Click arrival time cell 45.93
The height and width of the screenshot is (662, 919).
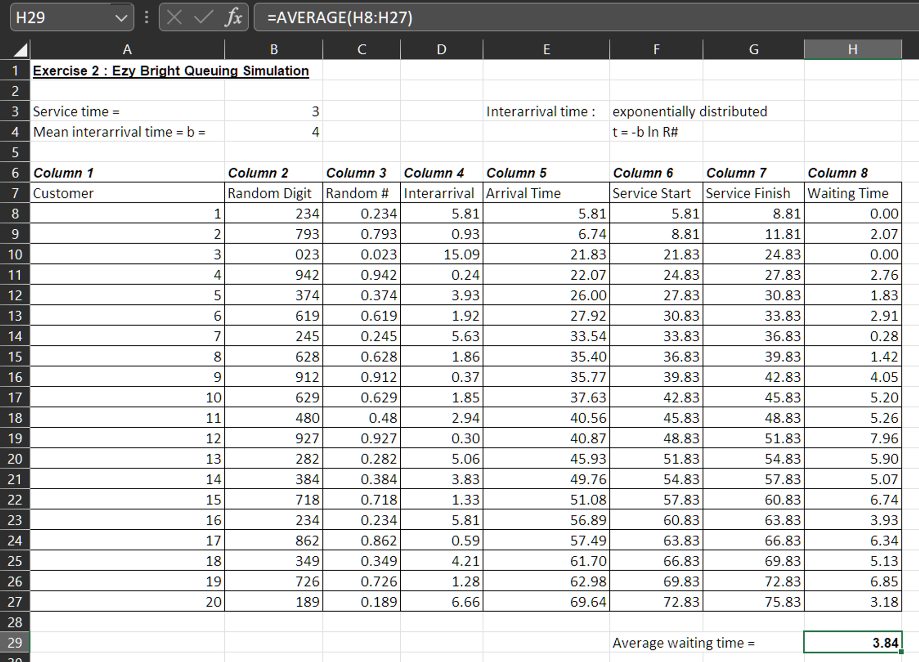click(546, 458)
